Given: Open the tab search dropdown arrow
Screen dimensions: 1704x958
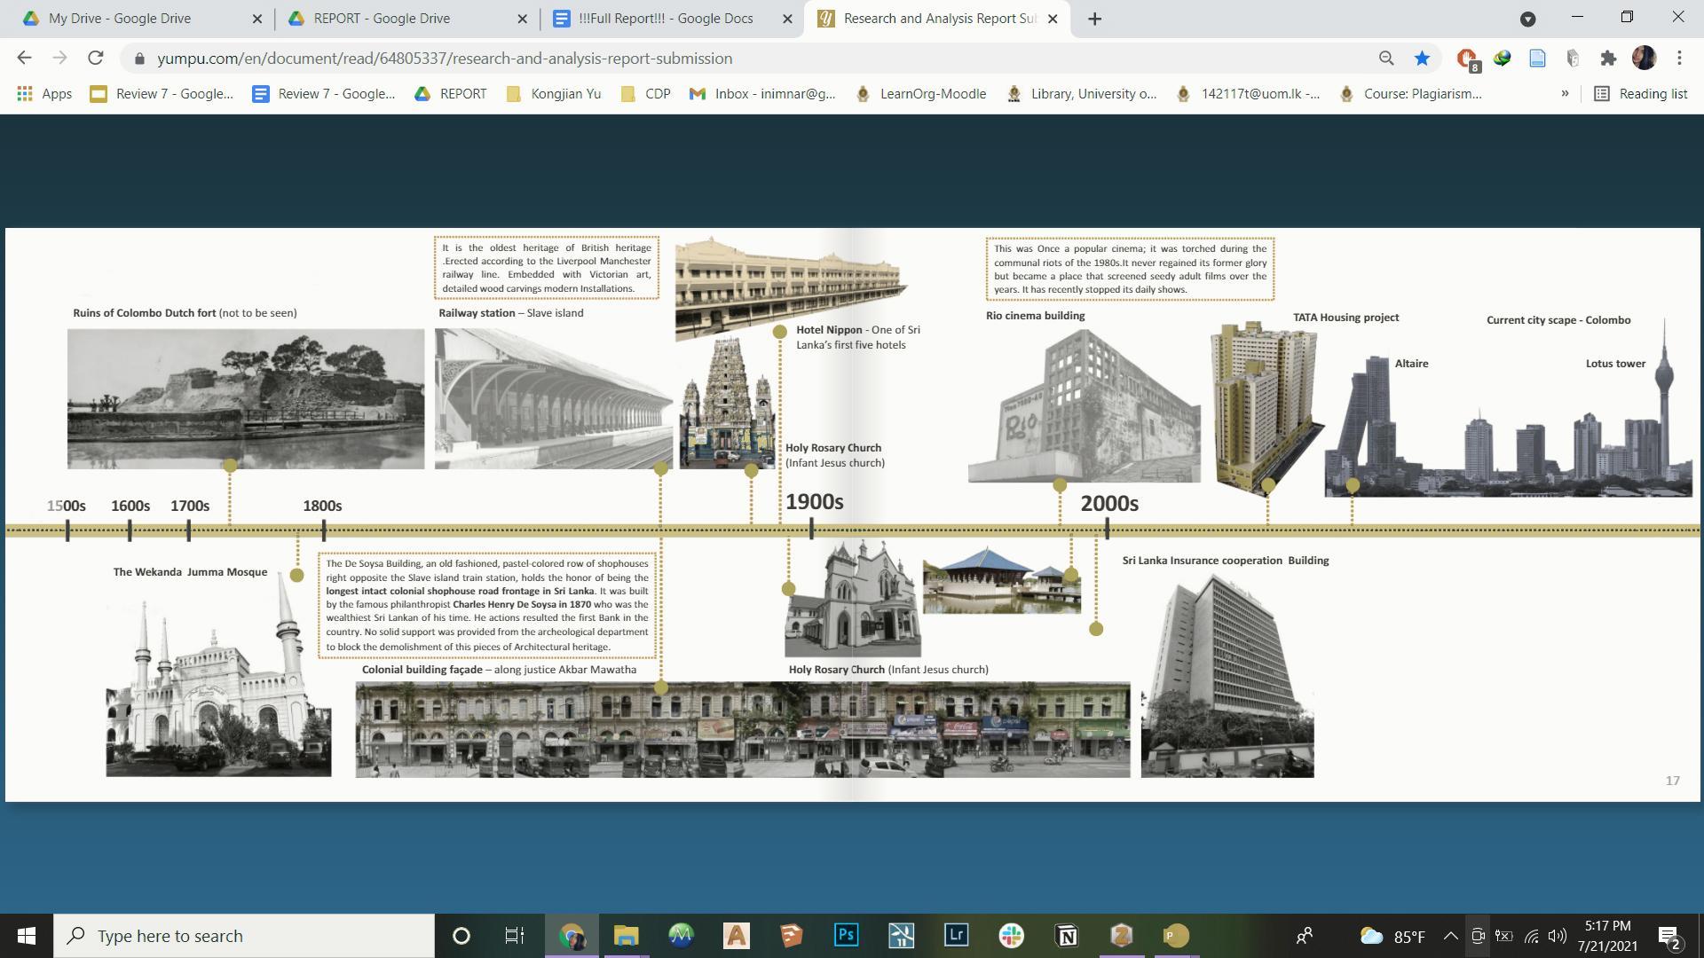Looking at the screenshot, I should click(x=1527, y=19).
